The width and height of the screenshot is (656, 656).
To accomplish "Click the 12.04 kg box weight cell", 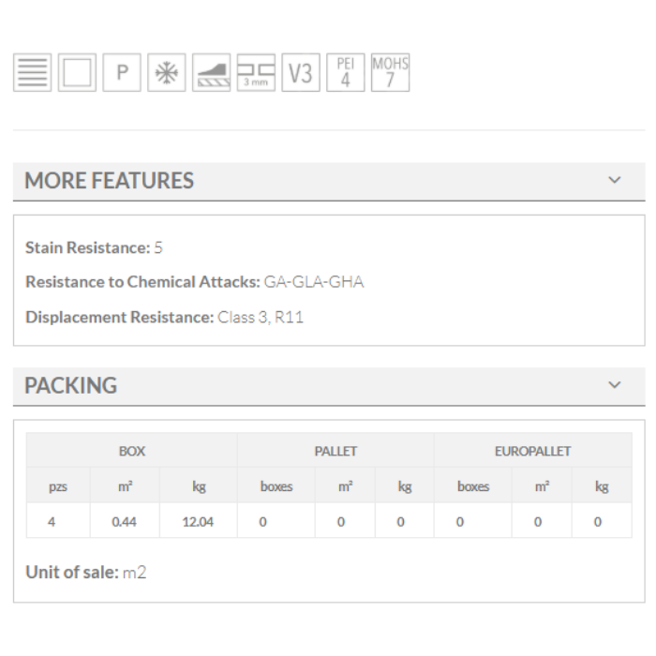I will tap(198, 522).
